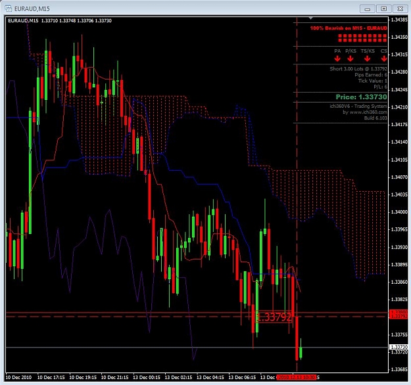Click the 'Build 6.103' label
Screen dimensions: 411x385
pyautogui.click(x=375, y=118)
